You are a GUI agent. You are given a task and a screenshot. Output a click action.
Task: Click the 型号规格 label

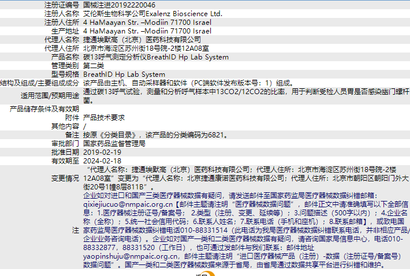pos(65,74)
